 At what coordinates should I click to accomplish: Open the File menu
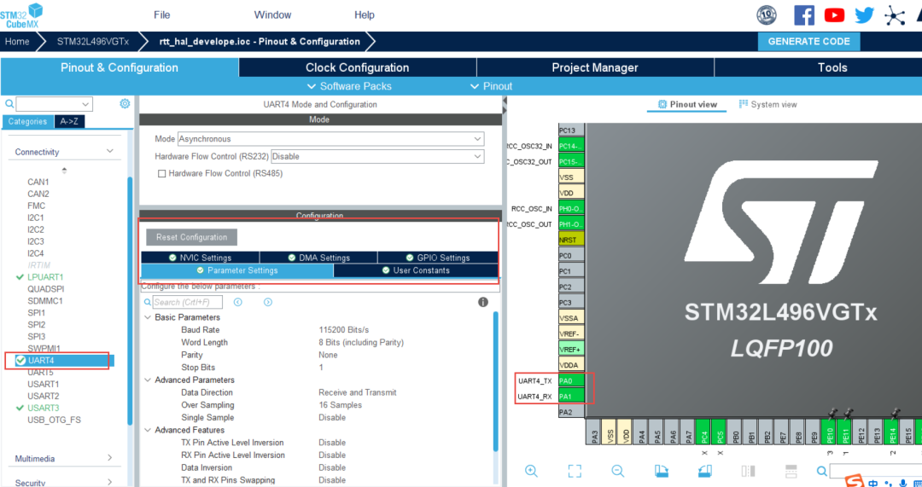click(x=161, y=15)
